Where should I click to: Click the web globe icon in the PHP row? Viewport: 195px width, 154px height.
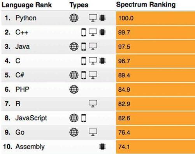74,89
